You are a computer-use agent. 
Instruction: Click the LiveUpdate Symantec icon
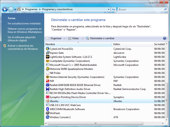pyautogui.click(x=48, y=61)
